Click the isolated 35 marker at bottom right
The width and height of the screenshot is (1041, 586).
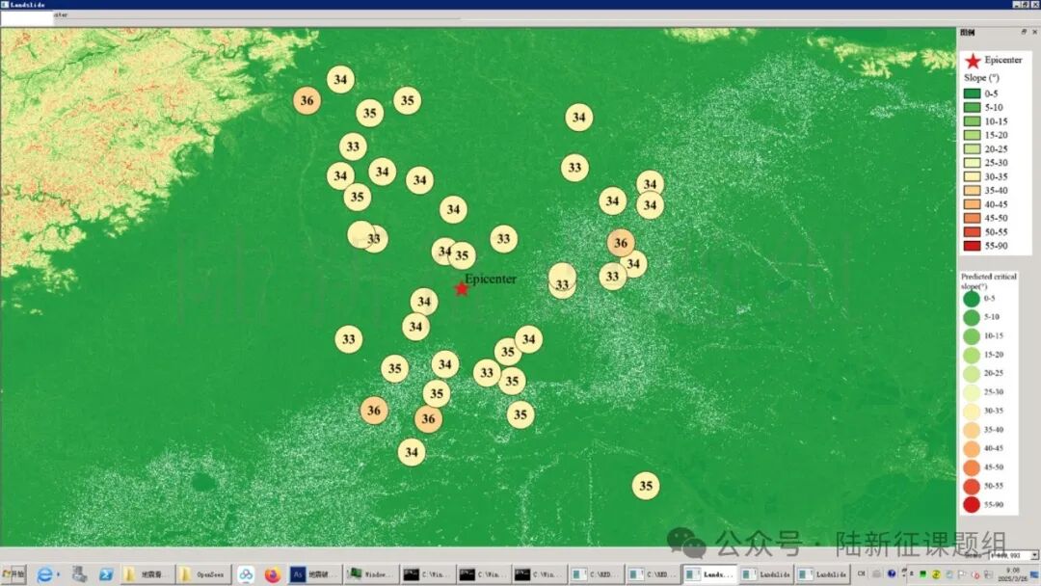[646, 486]
